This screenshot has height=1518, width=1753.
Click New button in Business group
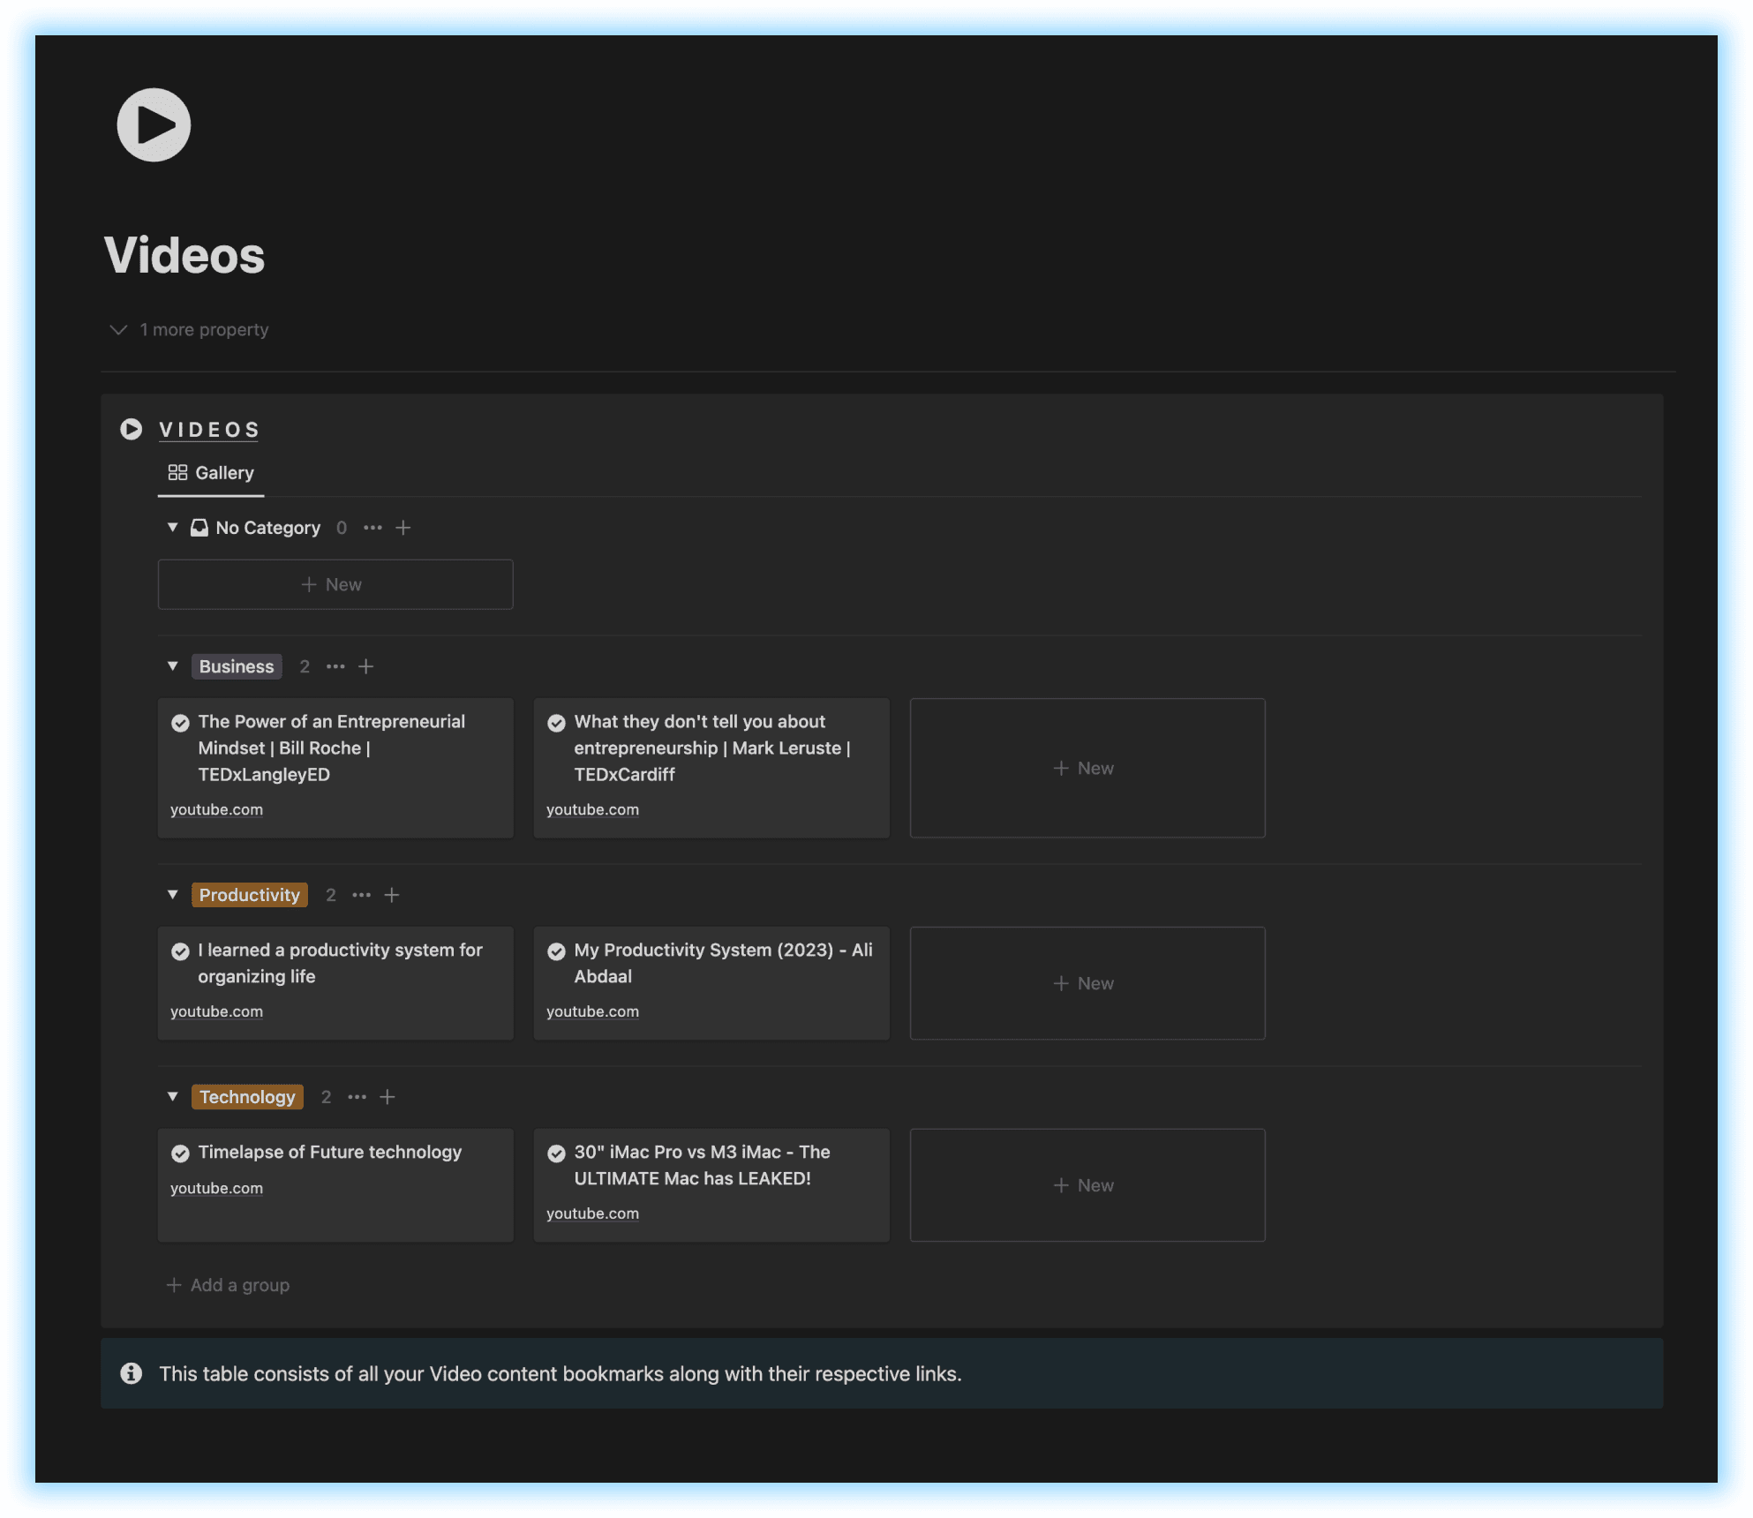[x=1085, y=768]
